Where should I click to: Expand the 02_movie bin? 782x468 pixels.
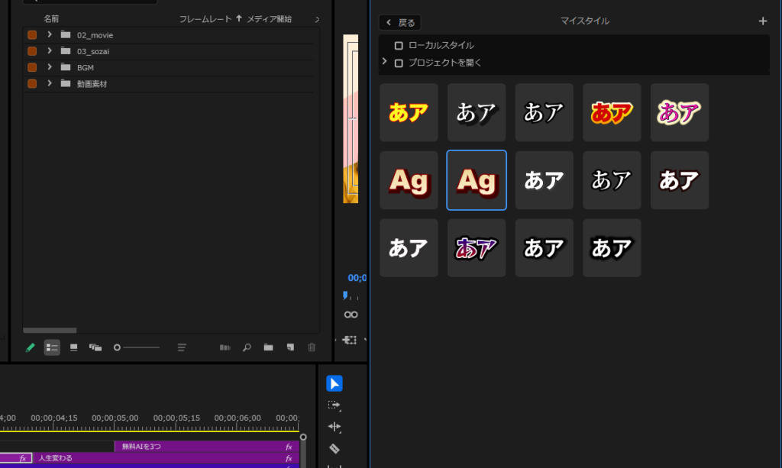tap(50, 35)
